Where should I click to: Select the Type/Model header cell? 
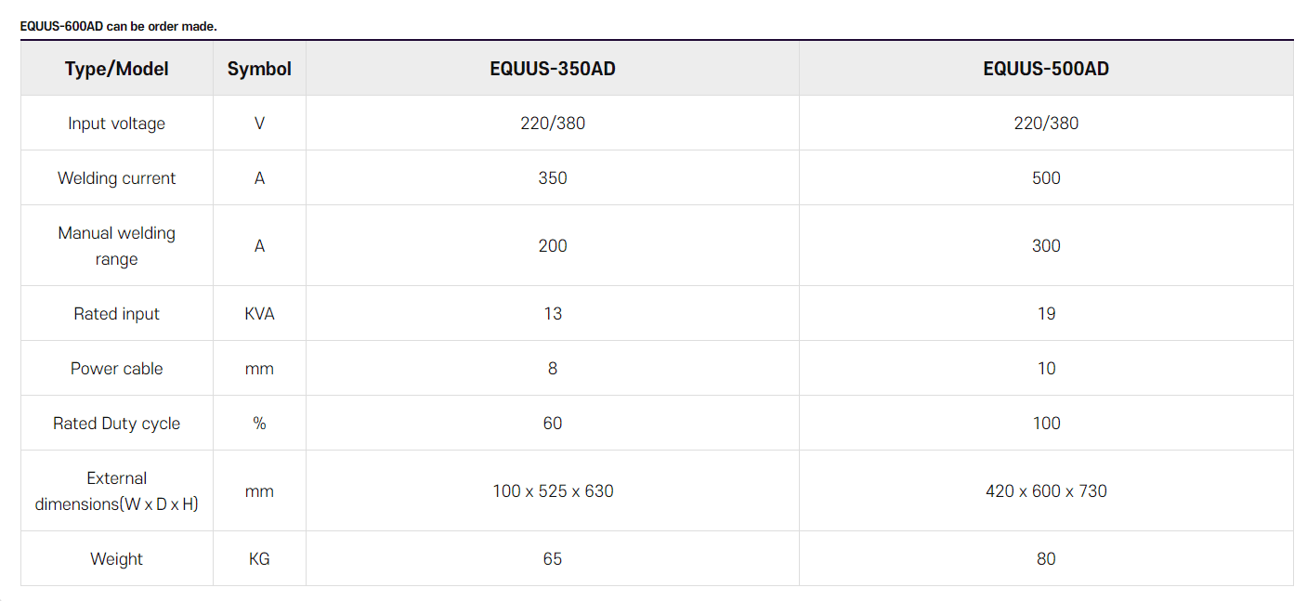click(x=117, y=69)
